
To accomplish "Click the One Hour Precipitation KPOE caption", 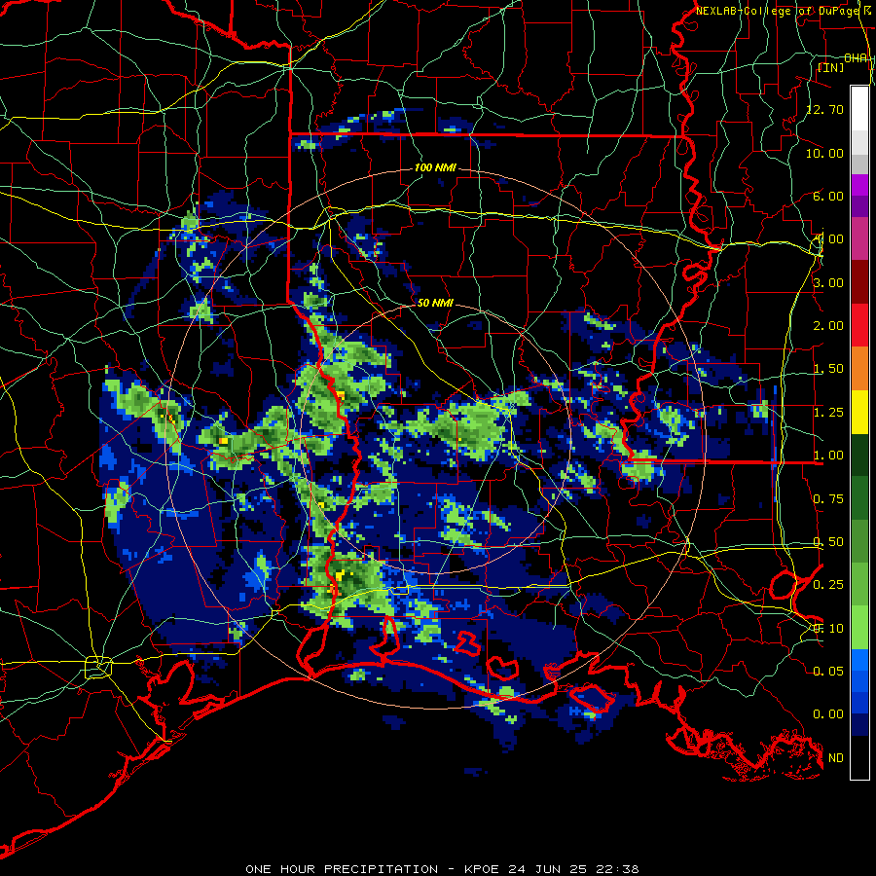I will pyautogui.click(x=442, y=869).
